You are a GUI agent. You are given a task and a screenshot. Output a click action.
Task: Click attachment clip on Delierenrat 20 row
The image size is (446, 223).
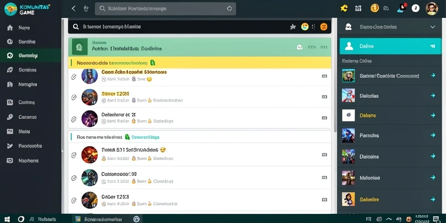tap(74, 119)
